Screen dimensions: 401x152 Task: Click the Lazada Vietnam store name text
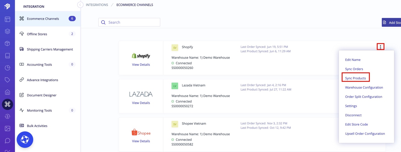pyautogui.click(x=194, y=85)
